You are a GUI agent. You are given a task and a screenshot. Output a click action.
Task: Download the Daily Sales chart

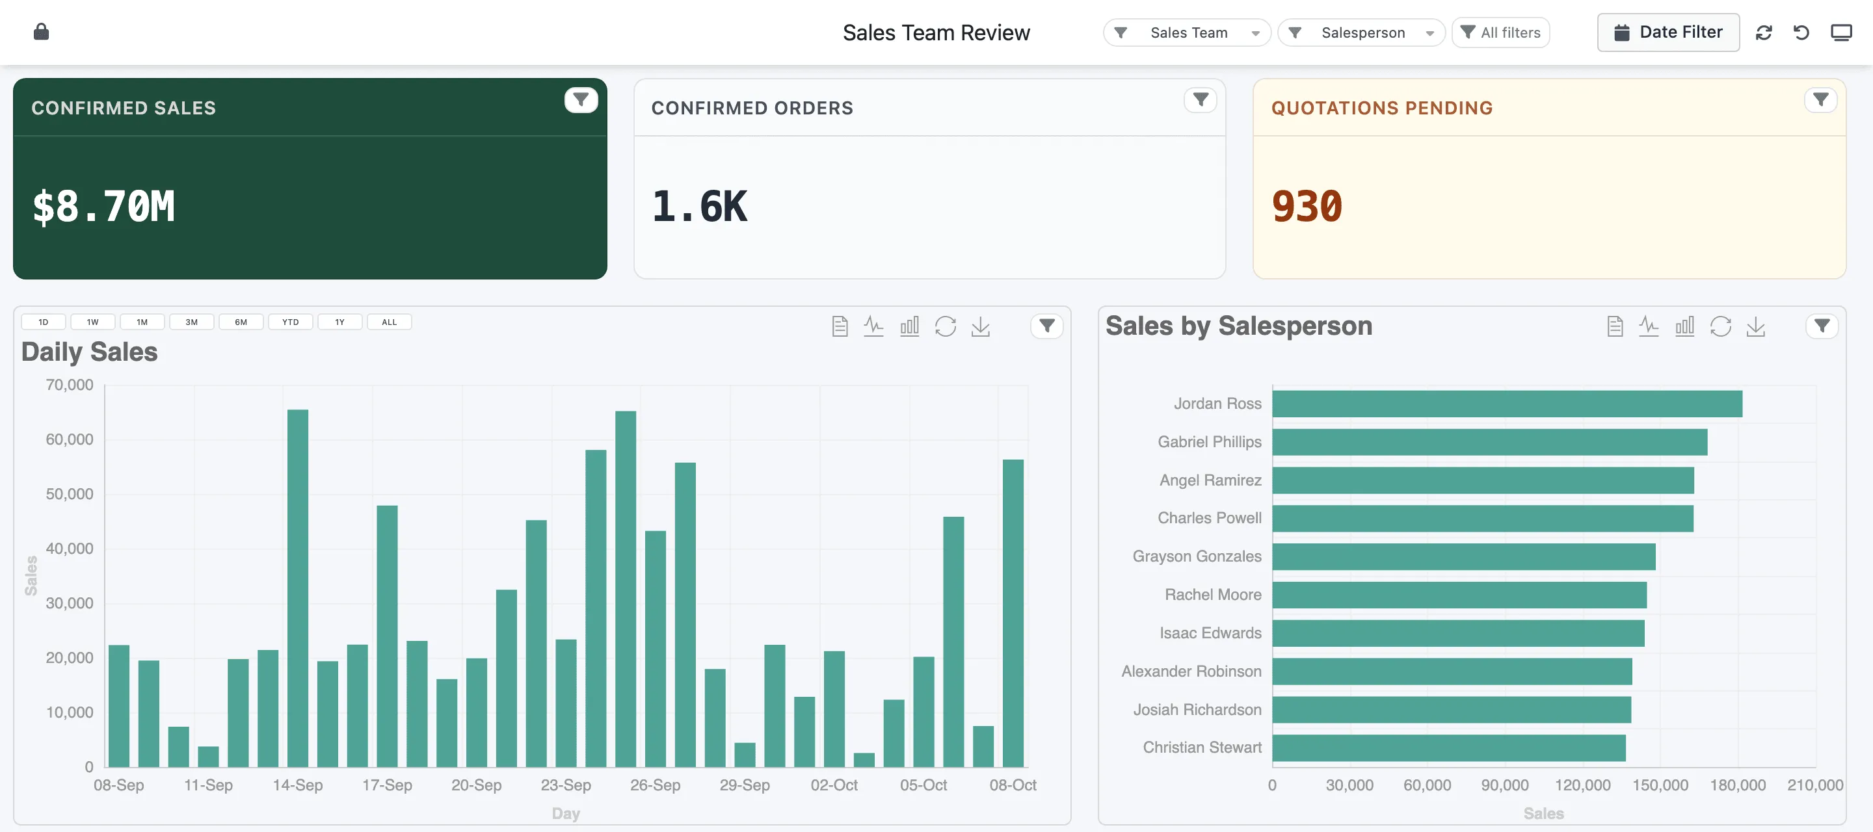(x=981, y=326)
